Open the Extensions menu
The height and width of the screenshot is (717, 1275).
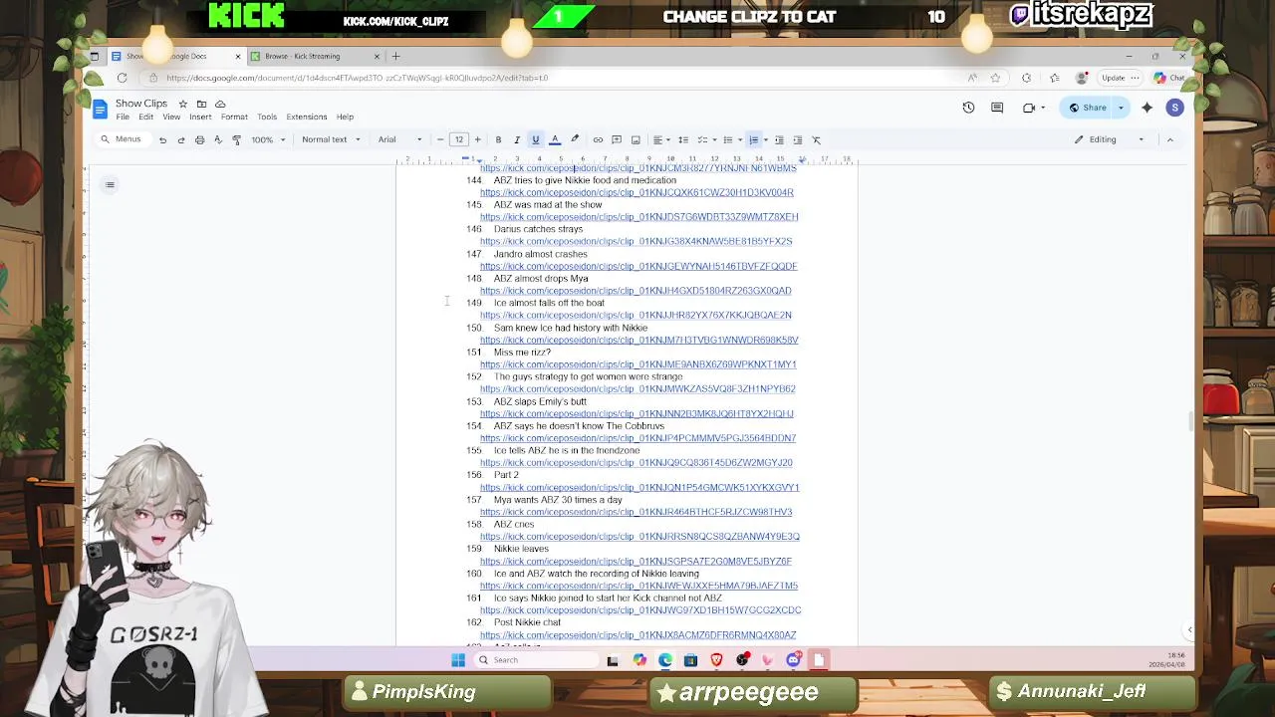click(x=307, y=118)
